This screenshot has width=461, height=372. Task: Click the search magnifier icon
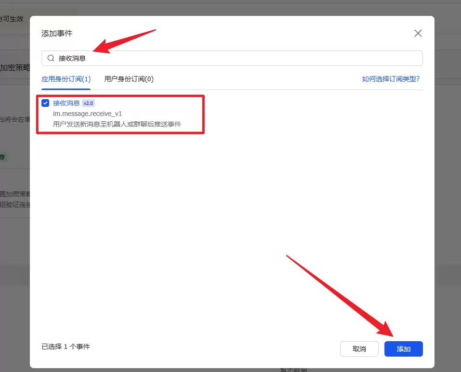coord(51,58)
